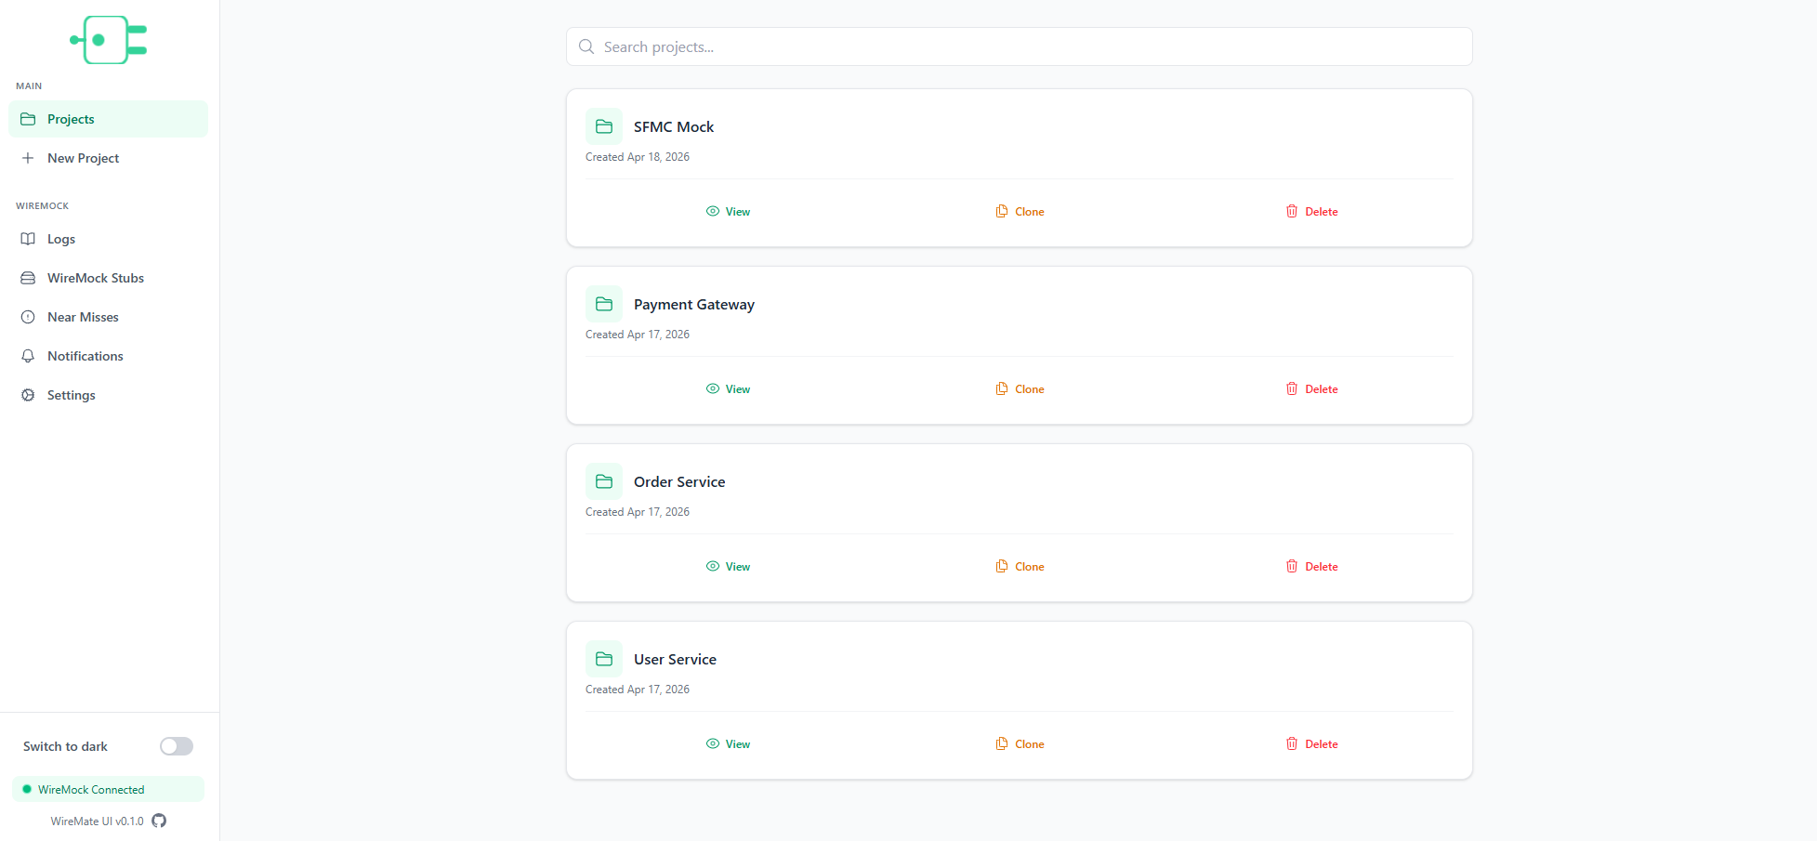Focus the Search projects field
Screen dimensions: 1817x841
[x=1020, y=46]
